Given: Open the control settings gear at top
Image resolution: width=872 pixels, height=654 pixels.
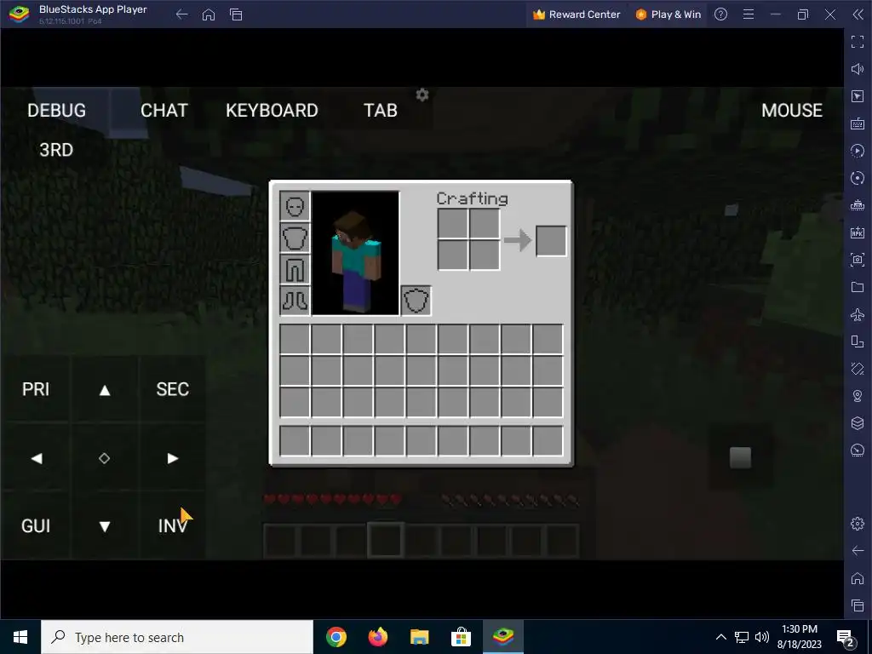Looking at the screenshot, I should pyautogui.click(x=422, y=95).
